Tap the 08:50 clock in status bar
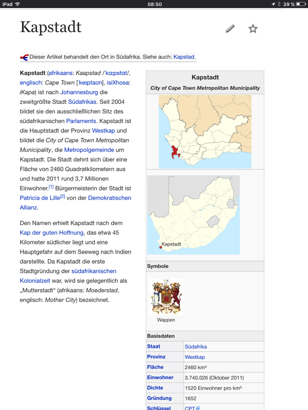This screenshot has width=308, height=410. pyautogui.click(x=154, y=4)
